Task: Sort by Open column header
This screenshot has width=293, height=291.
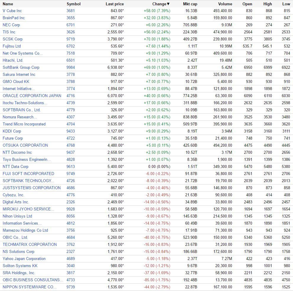Action: pyautogui.click(x=247, y=4)
